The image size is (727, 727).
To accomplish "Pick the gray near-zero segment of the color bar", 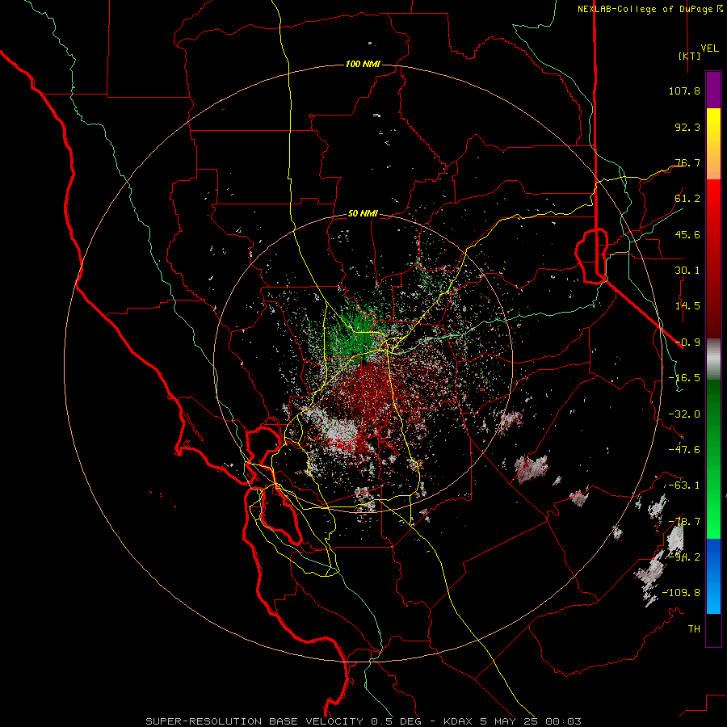I will point(713,359).
